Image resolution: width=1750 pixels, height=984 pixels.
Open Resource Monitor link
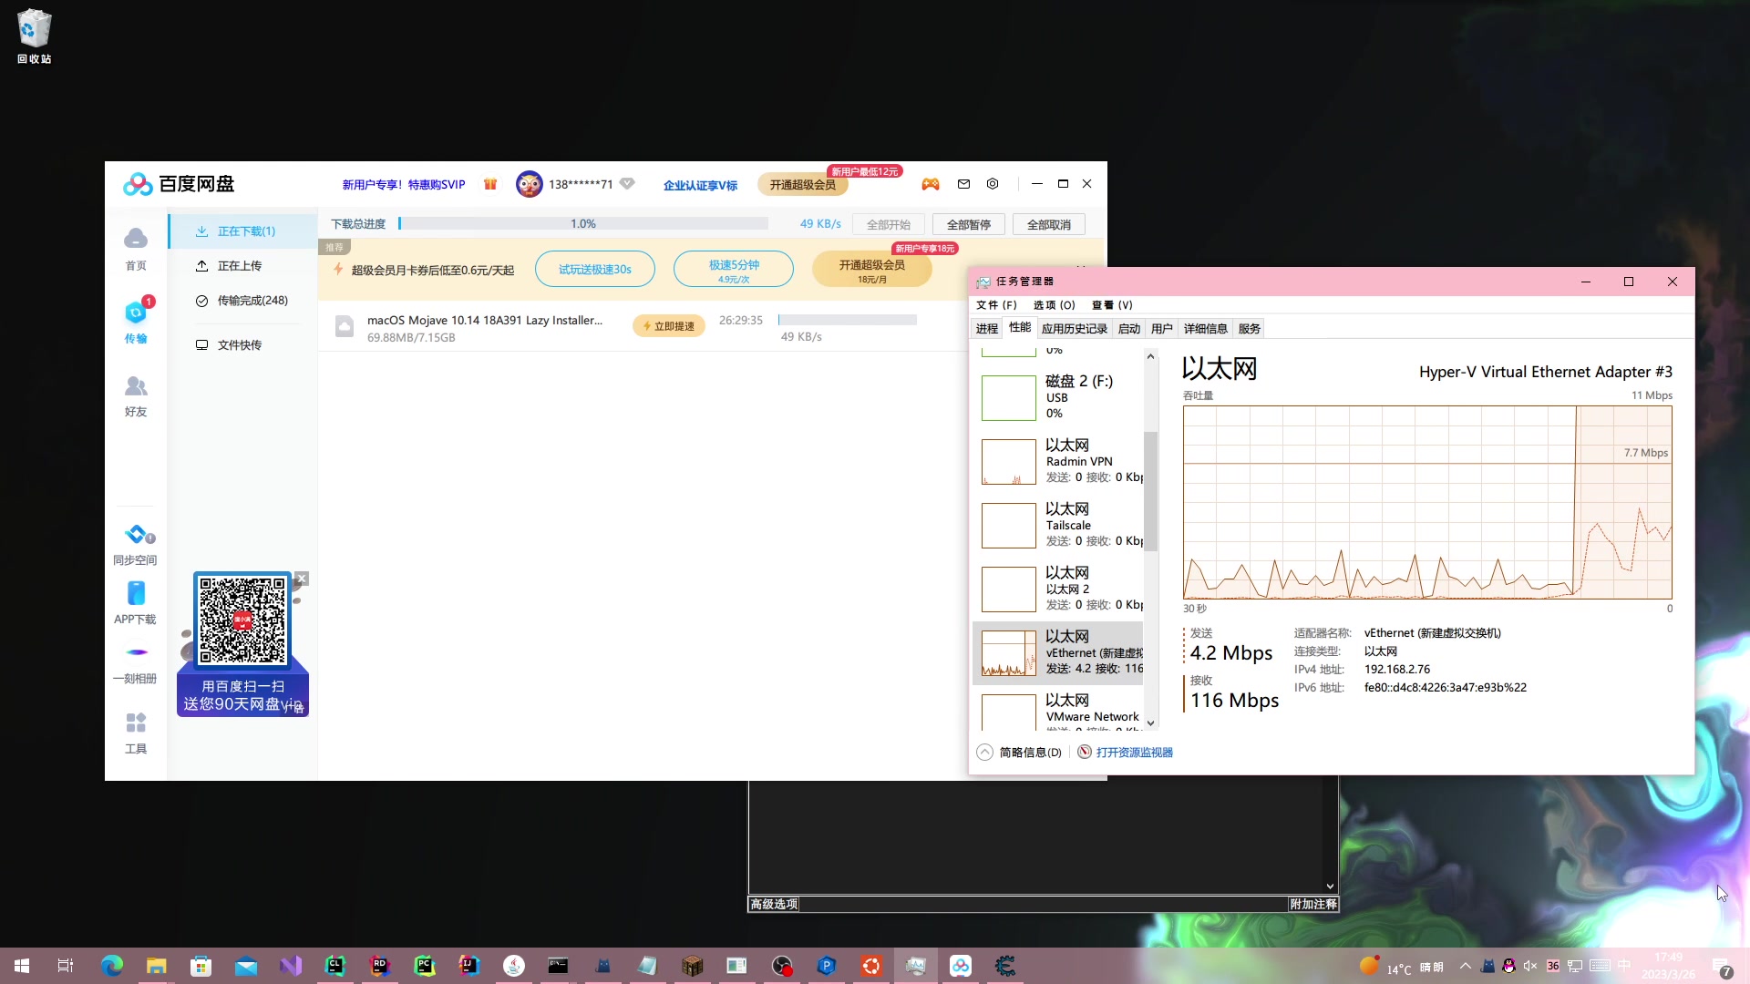click(1134, 753)
